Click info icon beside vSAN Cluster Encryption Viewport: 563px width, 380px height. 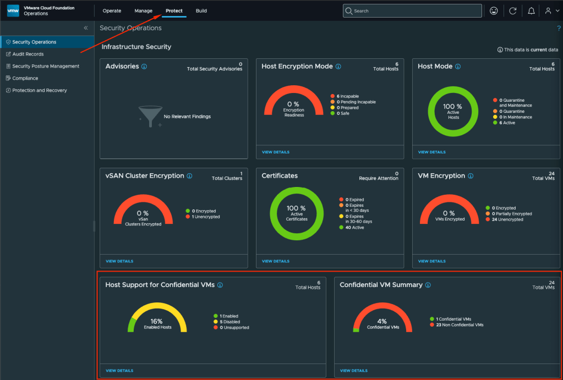pyautogui.click(x=189, y=176)
